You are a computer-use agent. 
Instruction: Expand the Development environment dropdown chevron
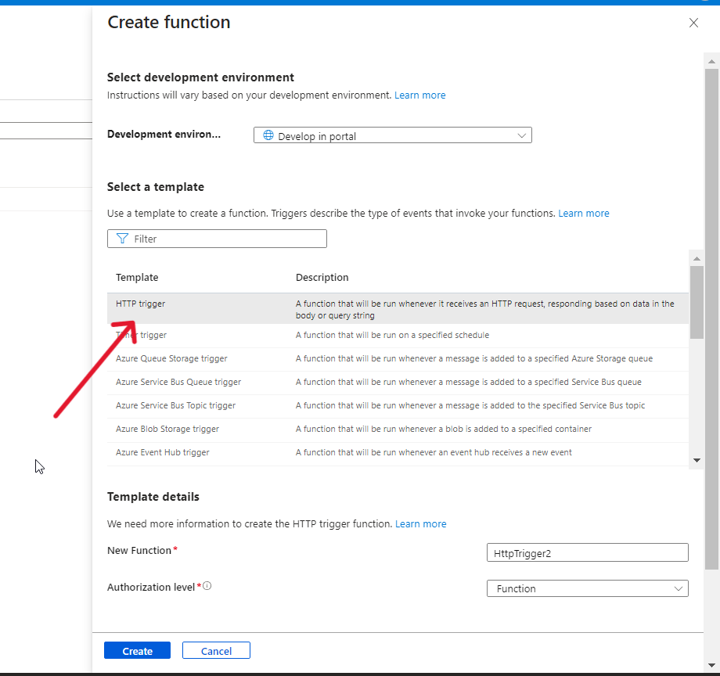[x=522, y=135]
